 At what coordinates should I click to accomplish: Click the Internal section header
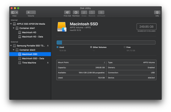coord(14,20)
